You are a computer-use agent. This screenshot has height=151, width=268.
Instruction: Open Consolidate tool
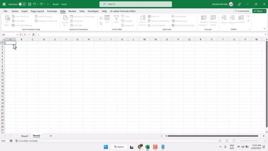pos(179,16)
